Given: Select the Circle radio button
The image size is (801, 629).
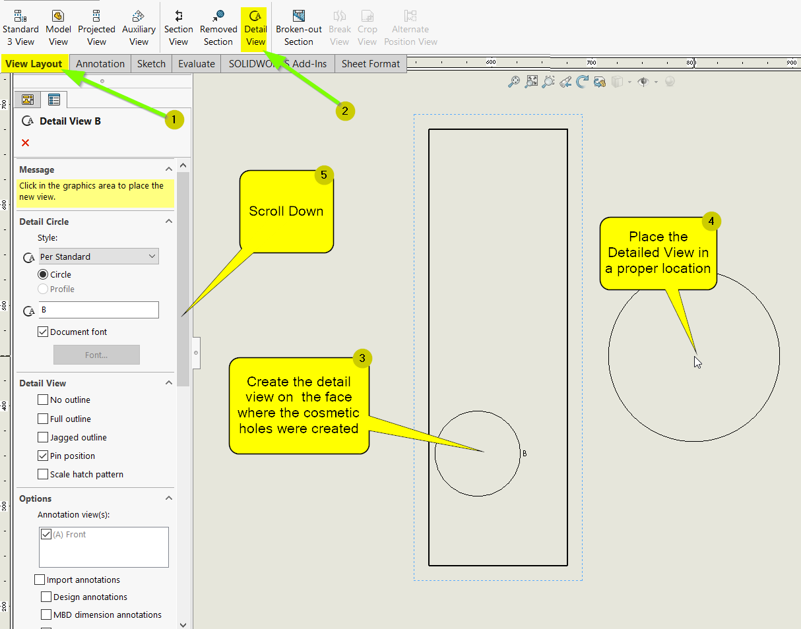Looking at the screenshot, I should 43,274.
